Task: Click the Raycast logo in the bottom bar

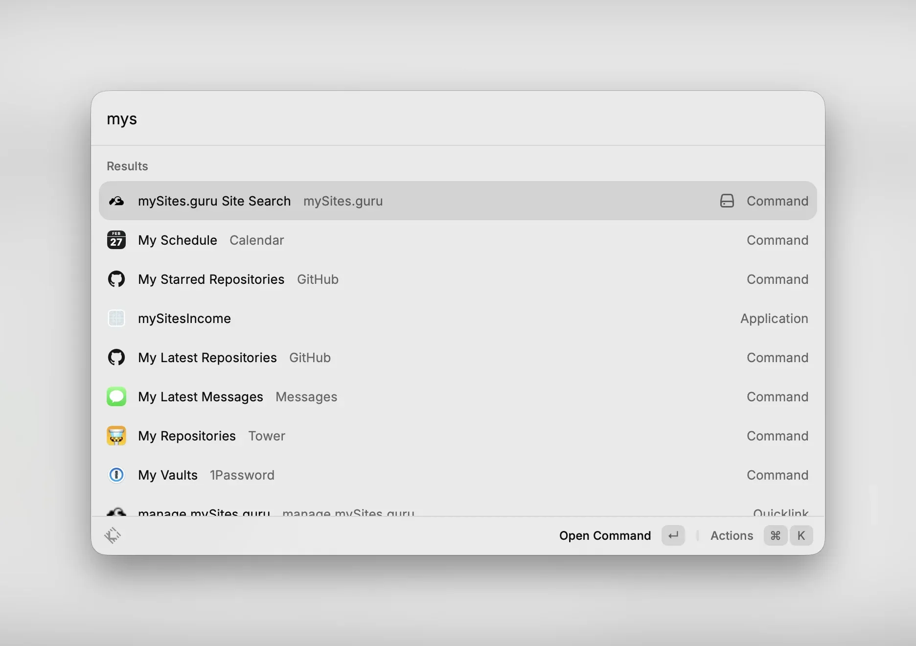Action: point(113,535)
